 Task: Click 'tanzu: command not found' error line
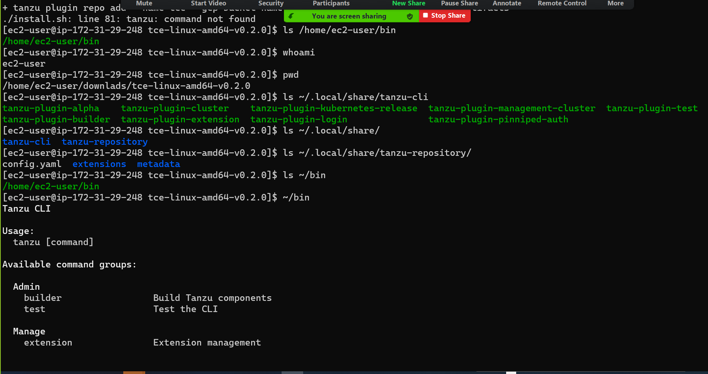point(191,19)
